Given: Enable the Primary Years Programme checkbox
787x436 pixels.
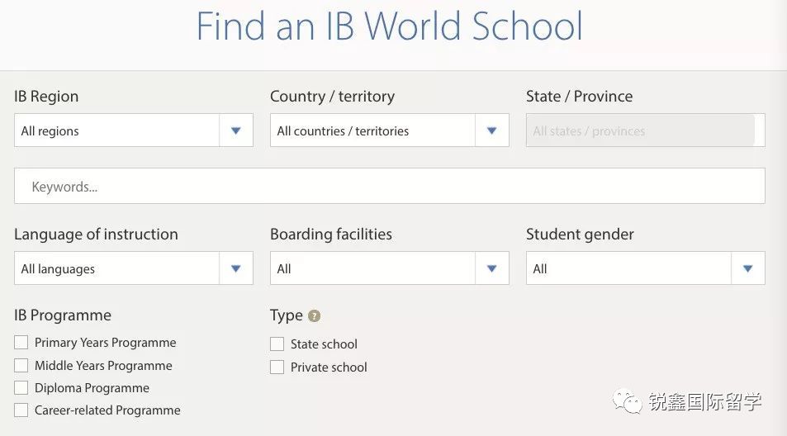Looking at the screenshot, I should 21,343.
